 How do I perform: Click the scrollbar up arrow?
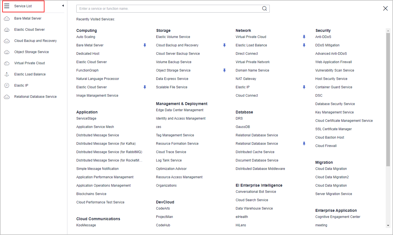tap(388, 30)
